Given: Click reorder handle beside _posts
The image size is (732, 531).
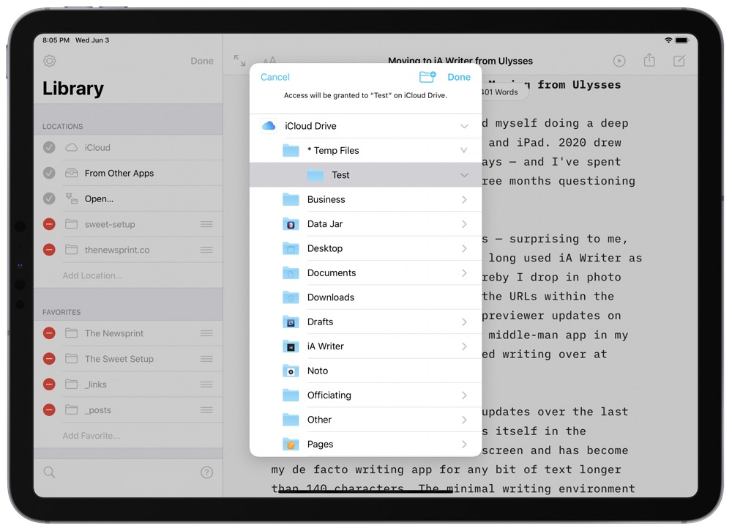Looking at the screenshot, I should 207,410.
